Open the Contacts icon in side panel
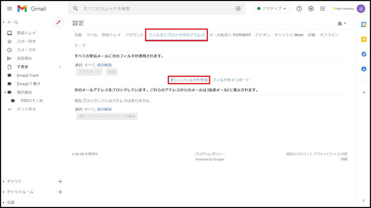Viewport: 371px width, 208px height. (x=364, y=69)
